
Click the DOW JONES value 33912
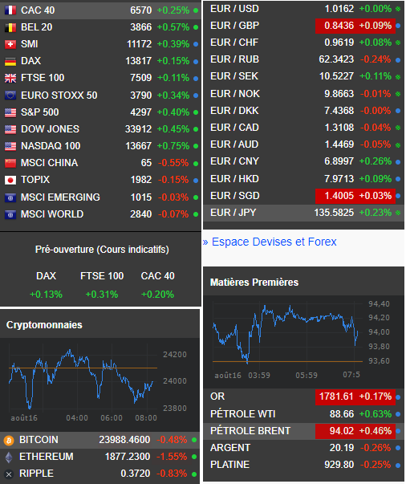(x=138, y=129)
